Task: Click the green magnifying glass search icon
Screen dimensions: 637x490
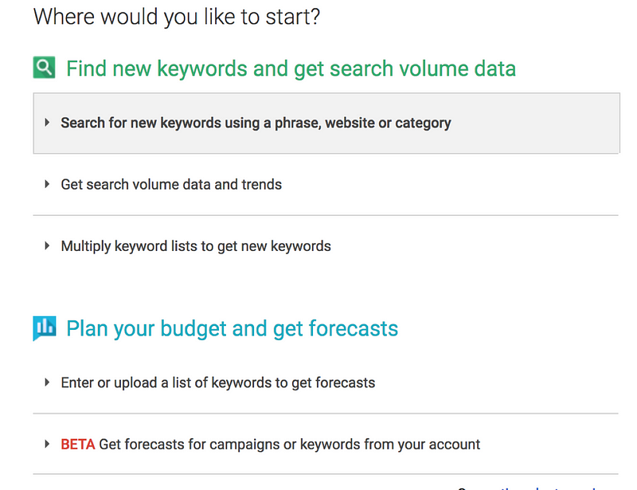Action: click(44, 68)
